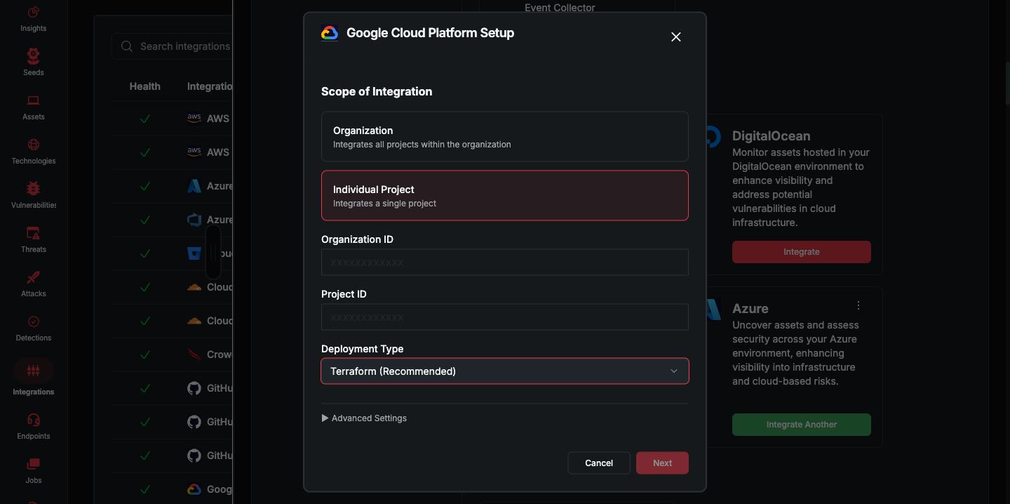The width and height of the screenshot is (1010, 504).
Task: Click the DigitalOcean logo on its card
Action: pyautogui.click(x=713, y=136)
